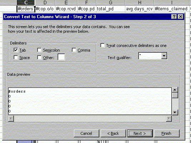Enable the Space delimiter checkbox

[16, 57]
